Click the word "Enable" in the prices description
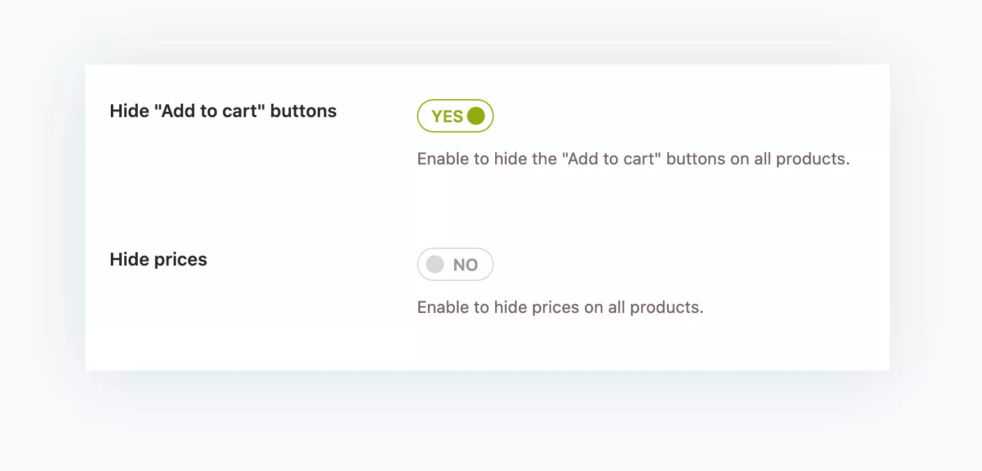982x471 pixels. pyautogui.click(x=443, y=307)
